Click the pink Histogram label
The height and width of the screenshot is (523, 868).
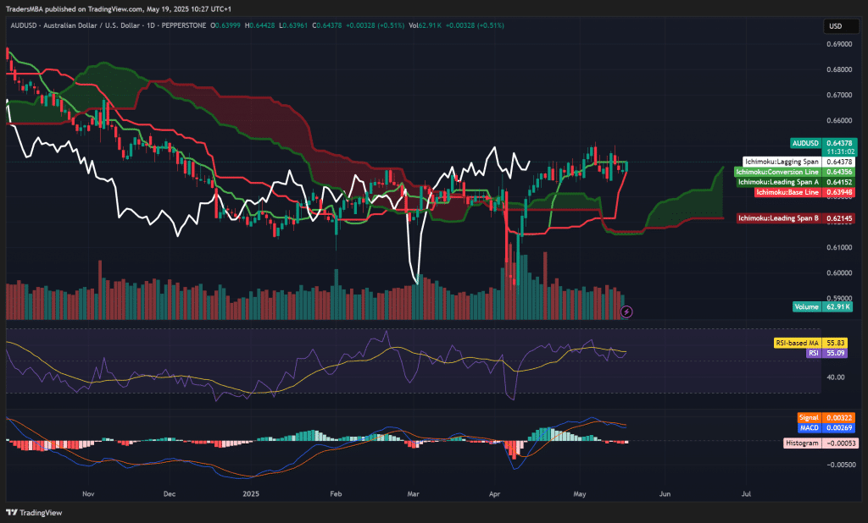[801, 443]
